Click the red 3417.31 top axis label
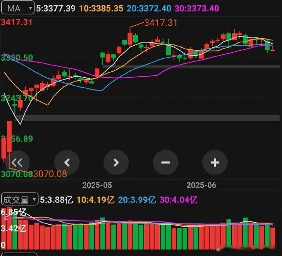Viewport: 282px width, 256px height. click(17, 22)
